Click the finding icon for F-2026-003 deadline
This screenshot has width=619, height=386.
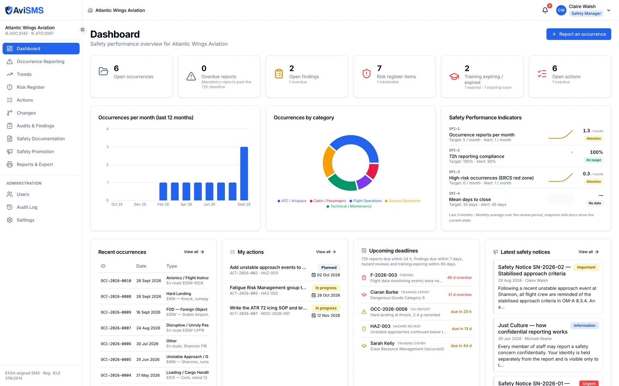click(x=364, y=278)
